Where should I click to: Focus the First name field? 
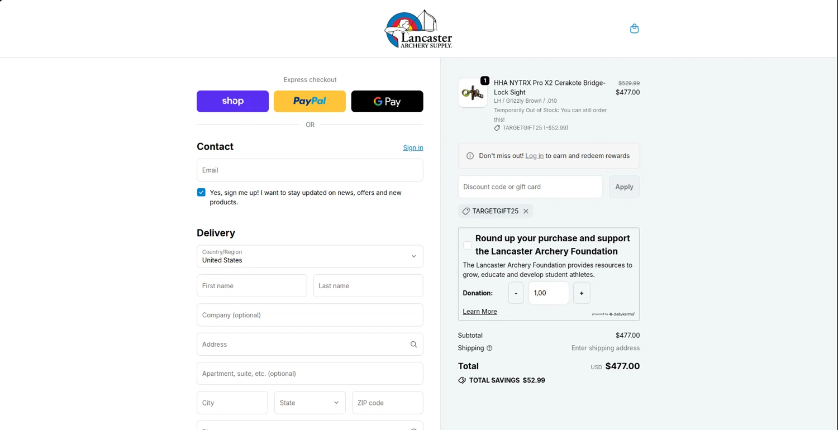tap(252, 285)
